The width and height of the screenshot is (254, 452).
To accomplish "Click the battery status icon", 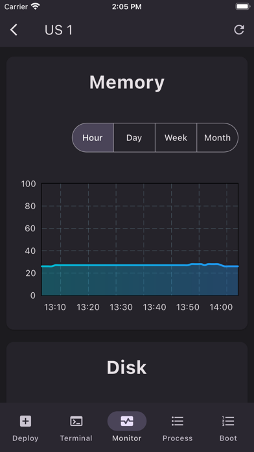I will (243, 6).
